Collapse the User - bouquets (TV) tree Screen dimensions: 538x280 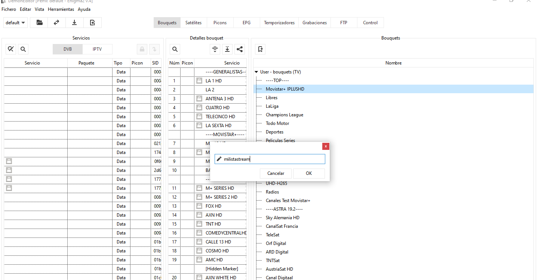coord(256,72)
